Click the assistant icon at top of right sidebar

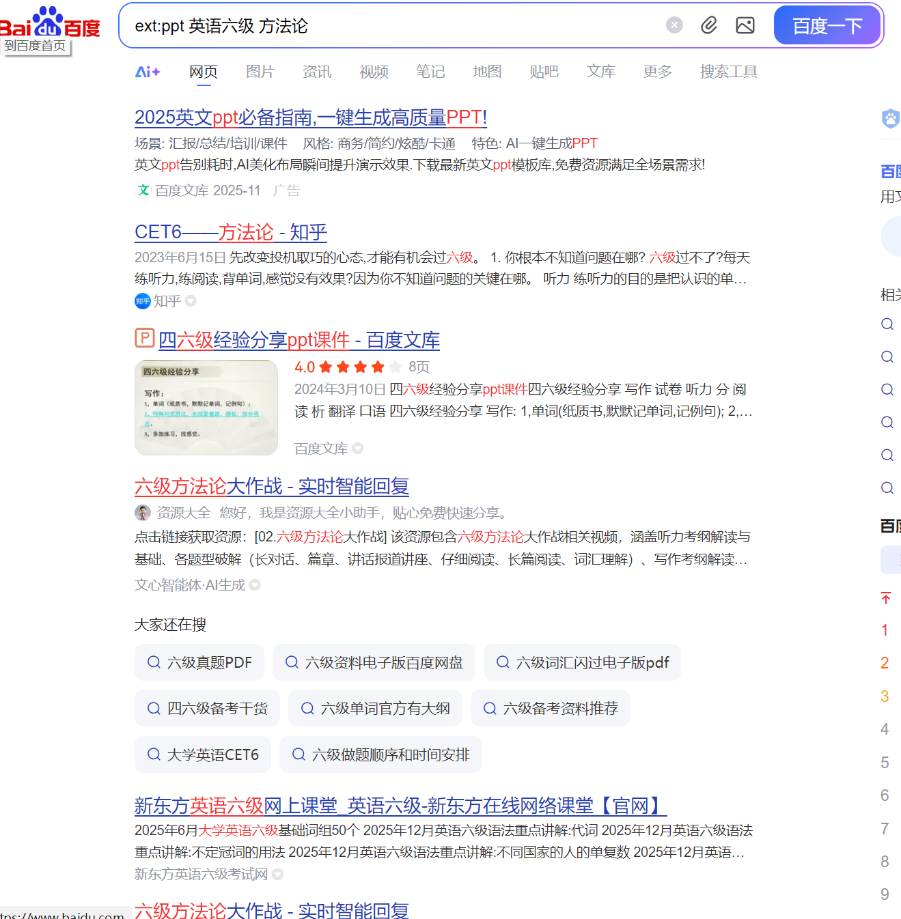[x=890, y=118]
